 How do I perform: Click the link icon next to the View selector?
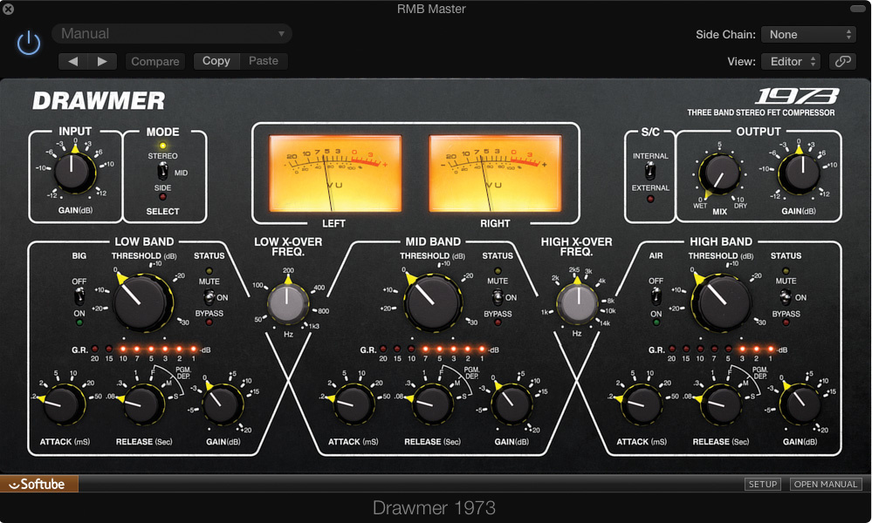click(x=844, y=62)
